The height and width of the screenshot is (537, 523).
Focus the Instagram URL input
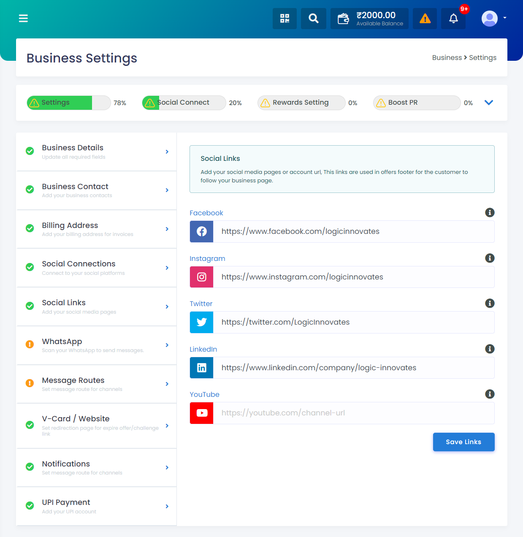click(354, 277)
